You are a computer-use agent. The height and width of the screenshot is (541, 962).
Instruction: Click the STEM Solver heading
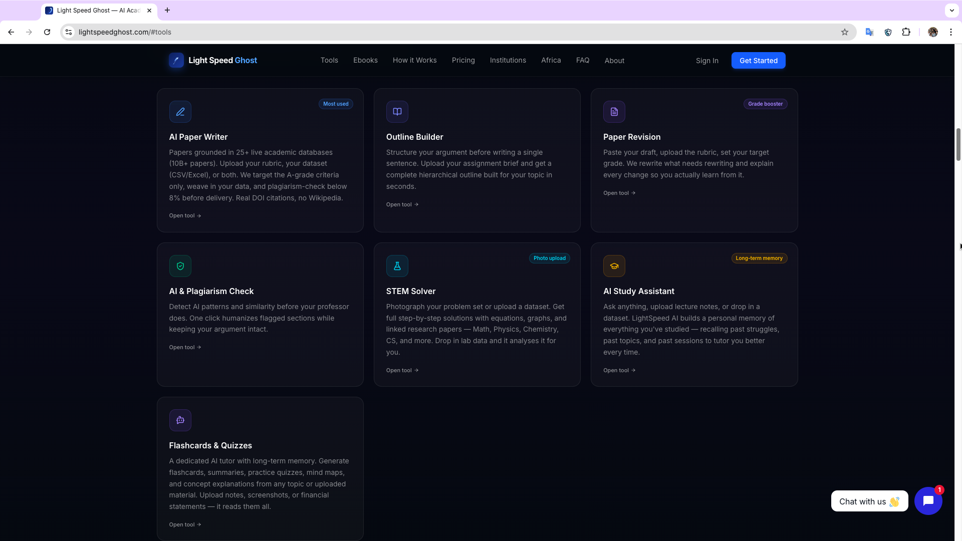(411, 291)
